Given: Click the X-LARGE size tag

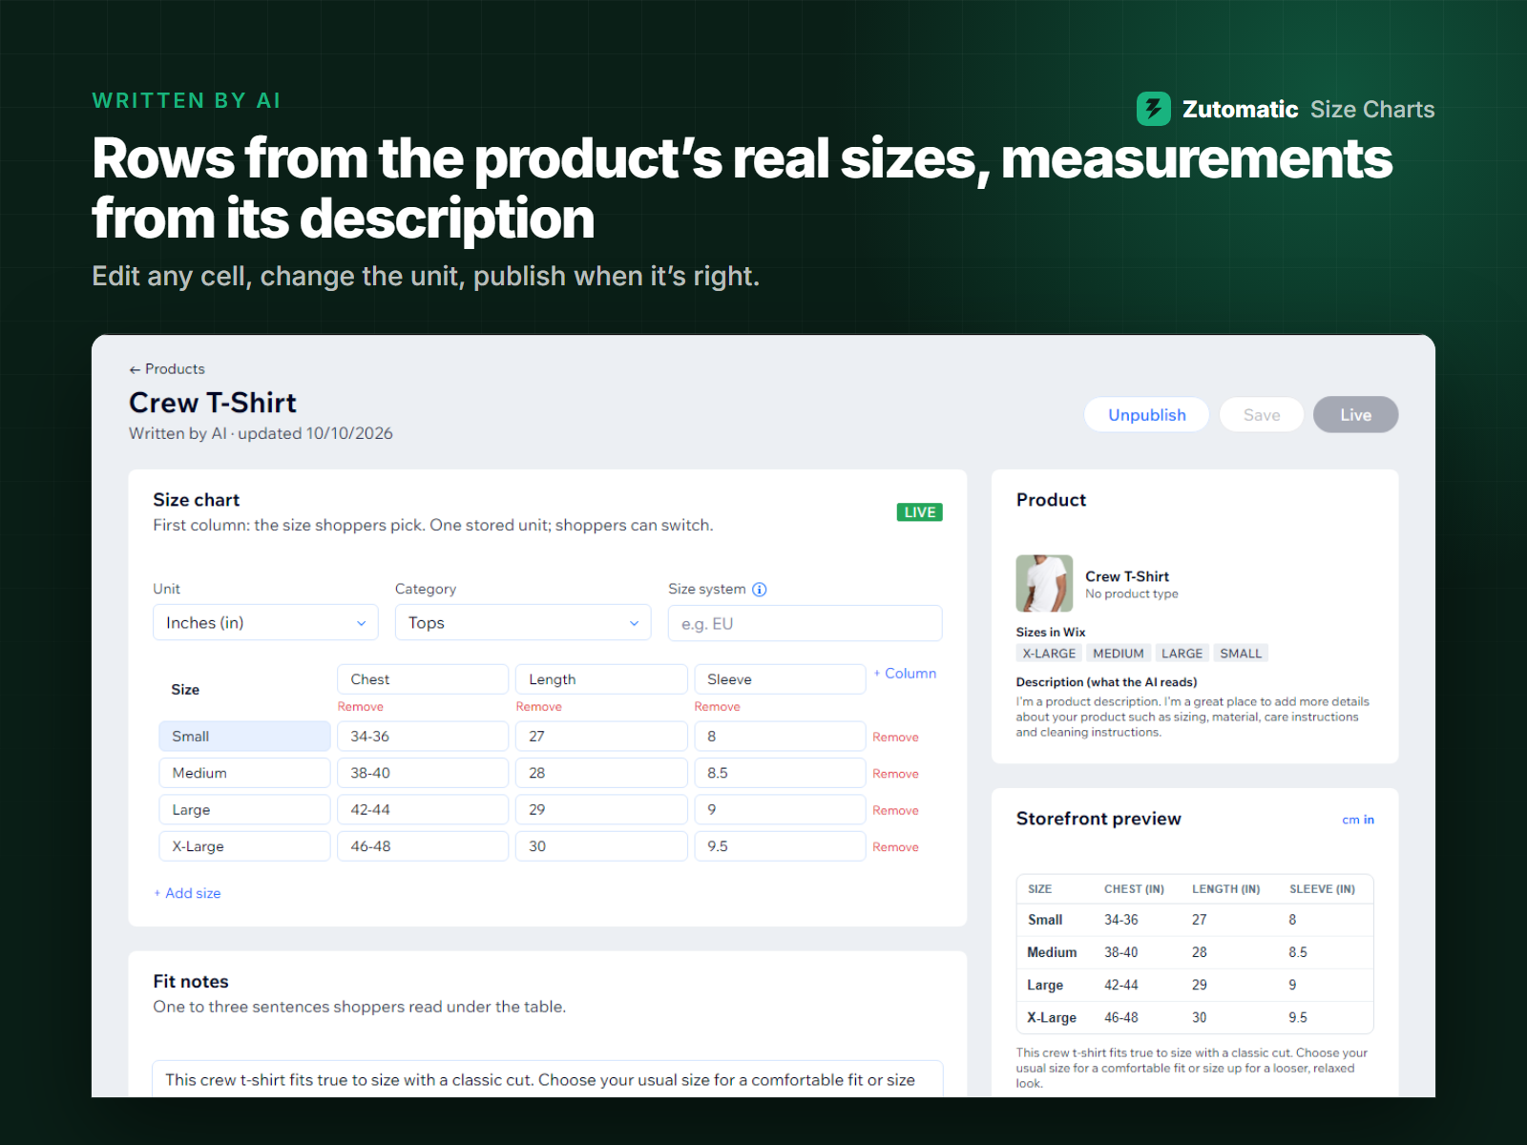Looking at the screenshot, I should tap(1049, 654).
